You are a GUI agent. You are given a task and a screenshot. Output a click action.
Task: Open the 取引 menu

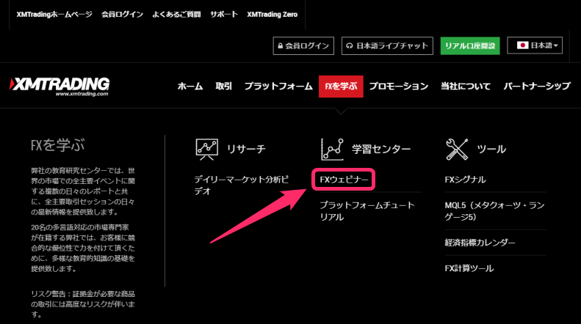[x=223, y=86]
